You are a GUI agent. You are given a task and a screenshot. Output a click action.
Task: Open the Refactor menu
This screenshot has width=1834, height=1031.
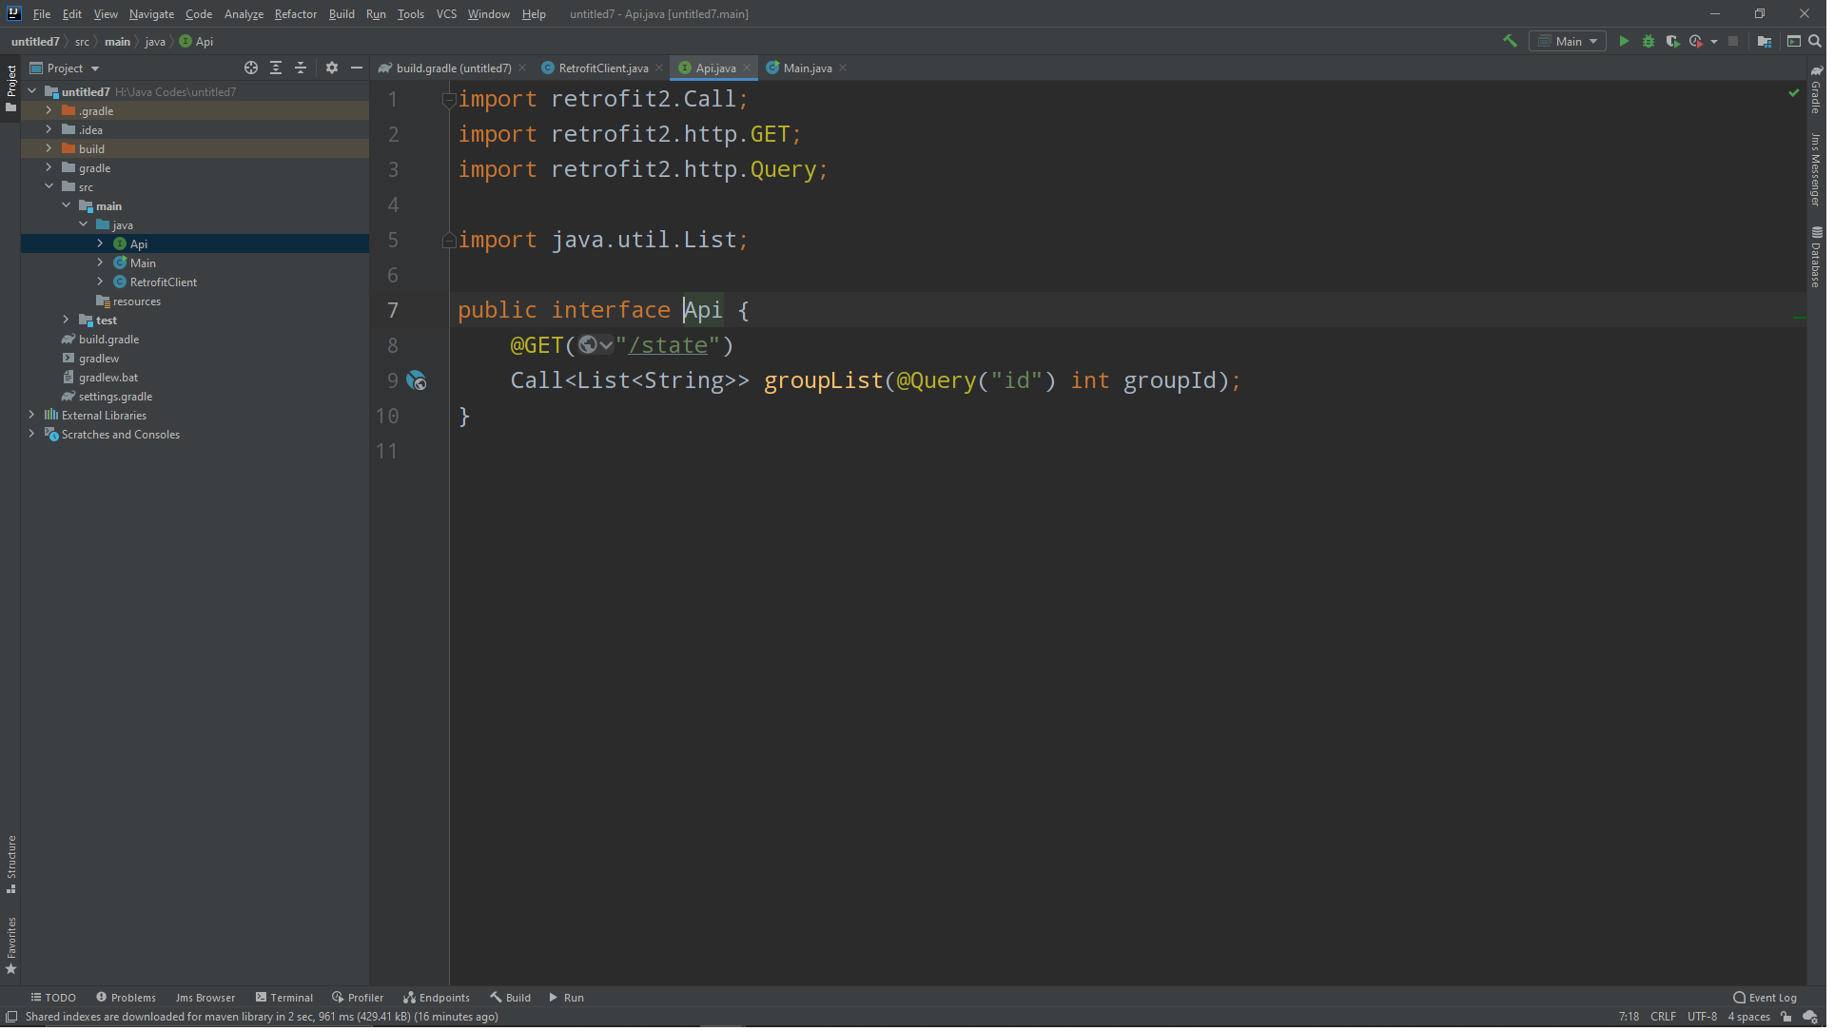[297, 14]
